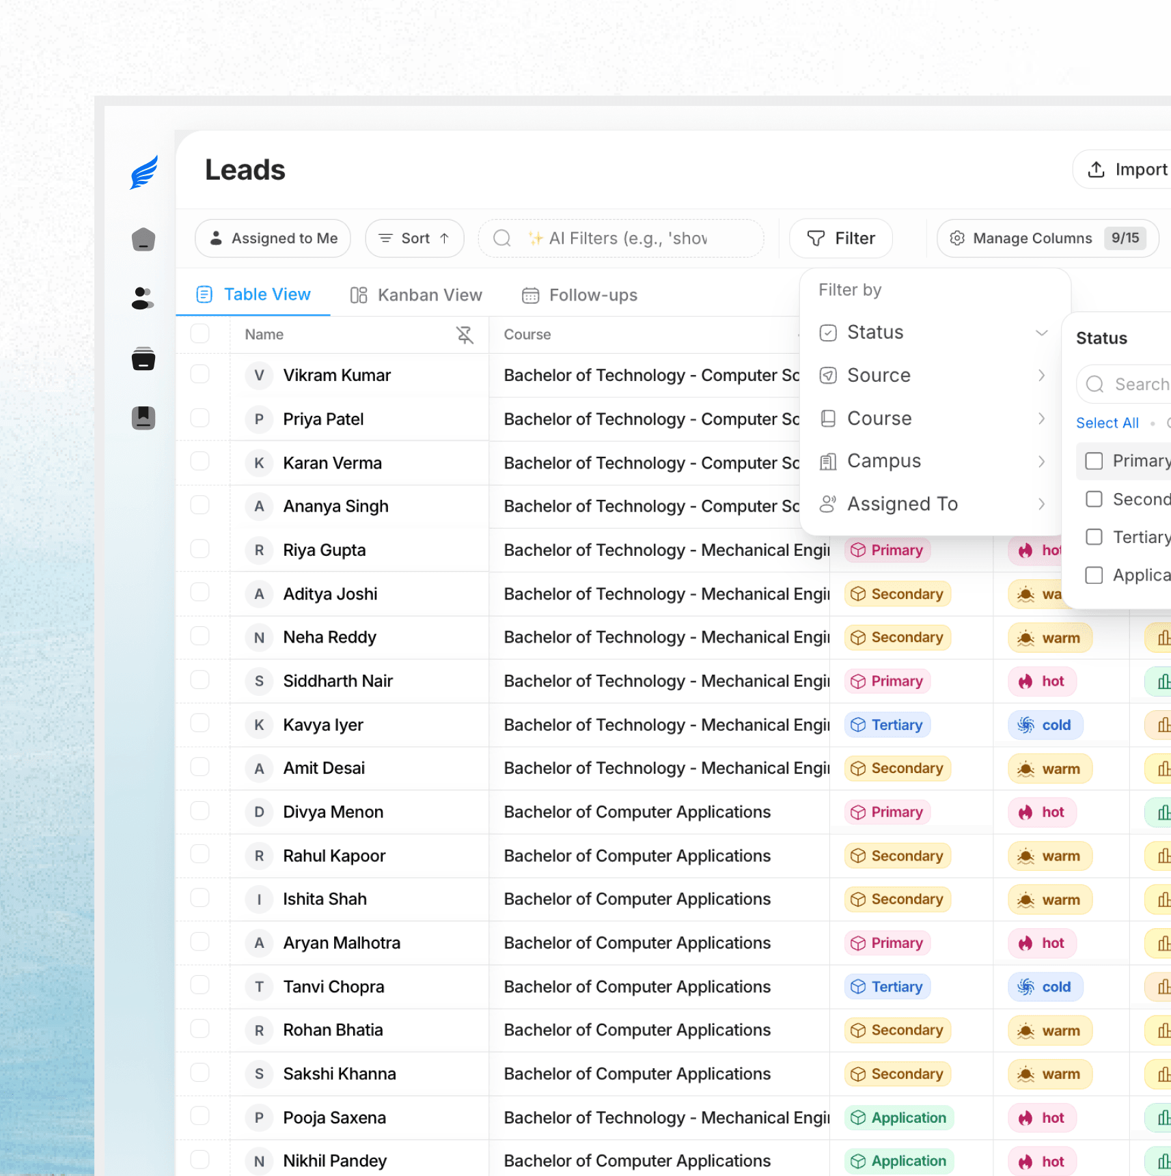Click the bookmark icon in the sidebar
Image resolution: width=1171 pixels, height=1176 pixels.
pyautogui.click(x=143, y=418)
